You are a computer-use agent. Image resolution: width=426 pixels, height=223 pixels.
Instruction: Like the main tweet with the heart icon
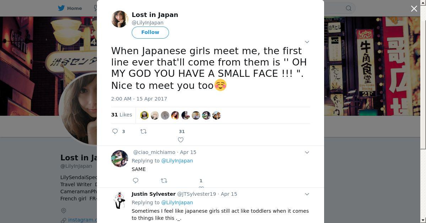(x=181, y=140)
